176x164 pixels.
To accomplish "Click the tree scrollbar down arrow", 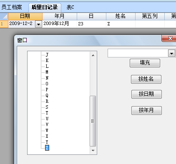I will click(x=93, y=150).
